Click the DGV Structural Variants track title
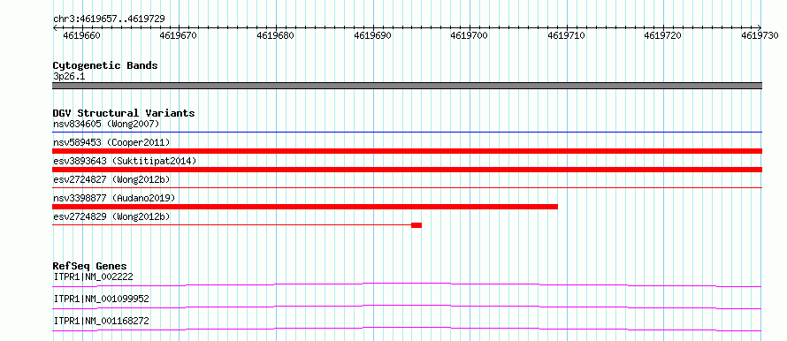787x341 pixels. [124, 113]
